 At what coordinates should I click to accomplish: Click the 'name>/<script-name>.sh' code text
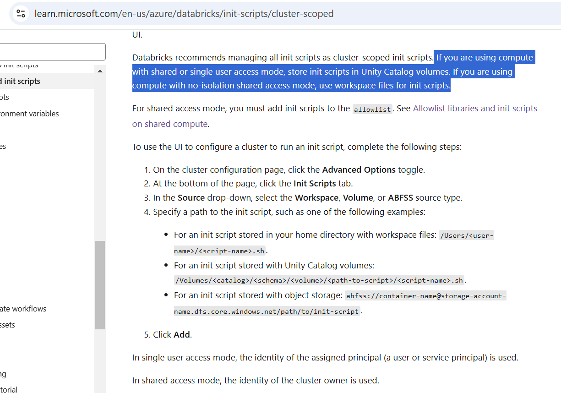coord(219,251)
